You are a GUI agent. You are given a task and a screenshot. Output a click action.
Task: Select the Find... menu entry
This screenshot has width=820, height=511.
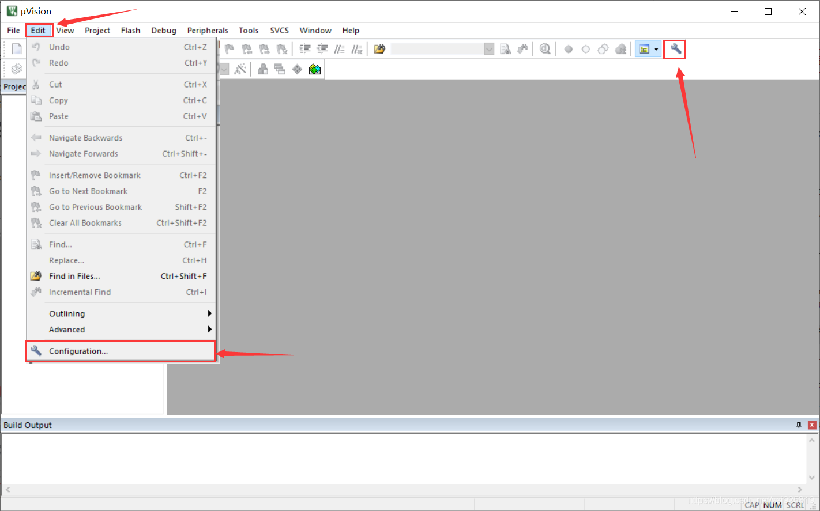pos(121,245)
